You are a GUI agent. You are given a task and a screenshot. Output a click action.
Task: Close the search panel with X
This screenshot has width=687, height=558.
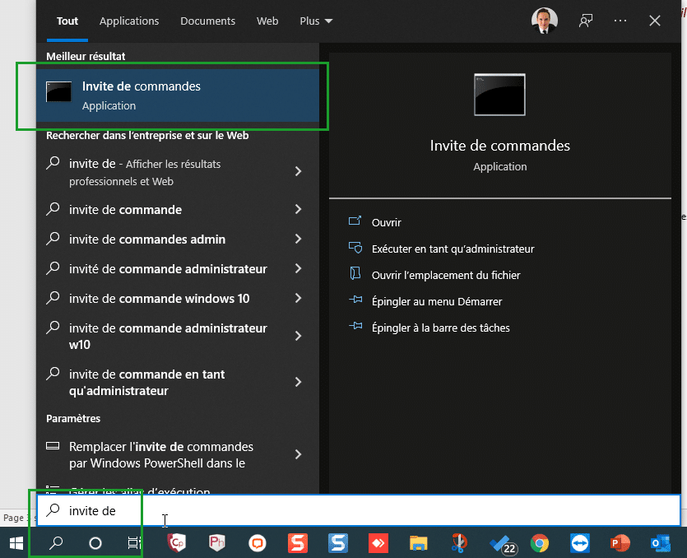point(655,21)
